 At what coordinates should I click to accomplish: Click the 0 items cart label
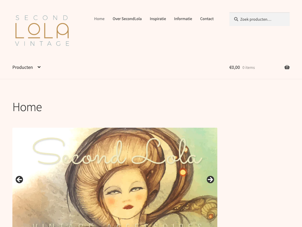tap(248, 68)
